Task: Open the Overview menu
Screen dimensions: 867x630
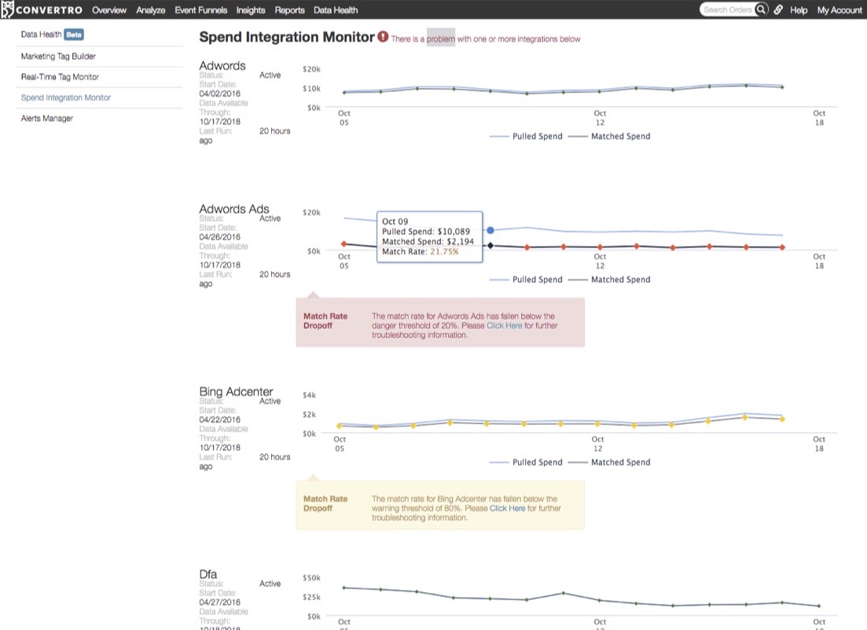Action: pyautogui.click(x=109, y=10)
